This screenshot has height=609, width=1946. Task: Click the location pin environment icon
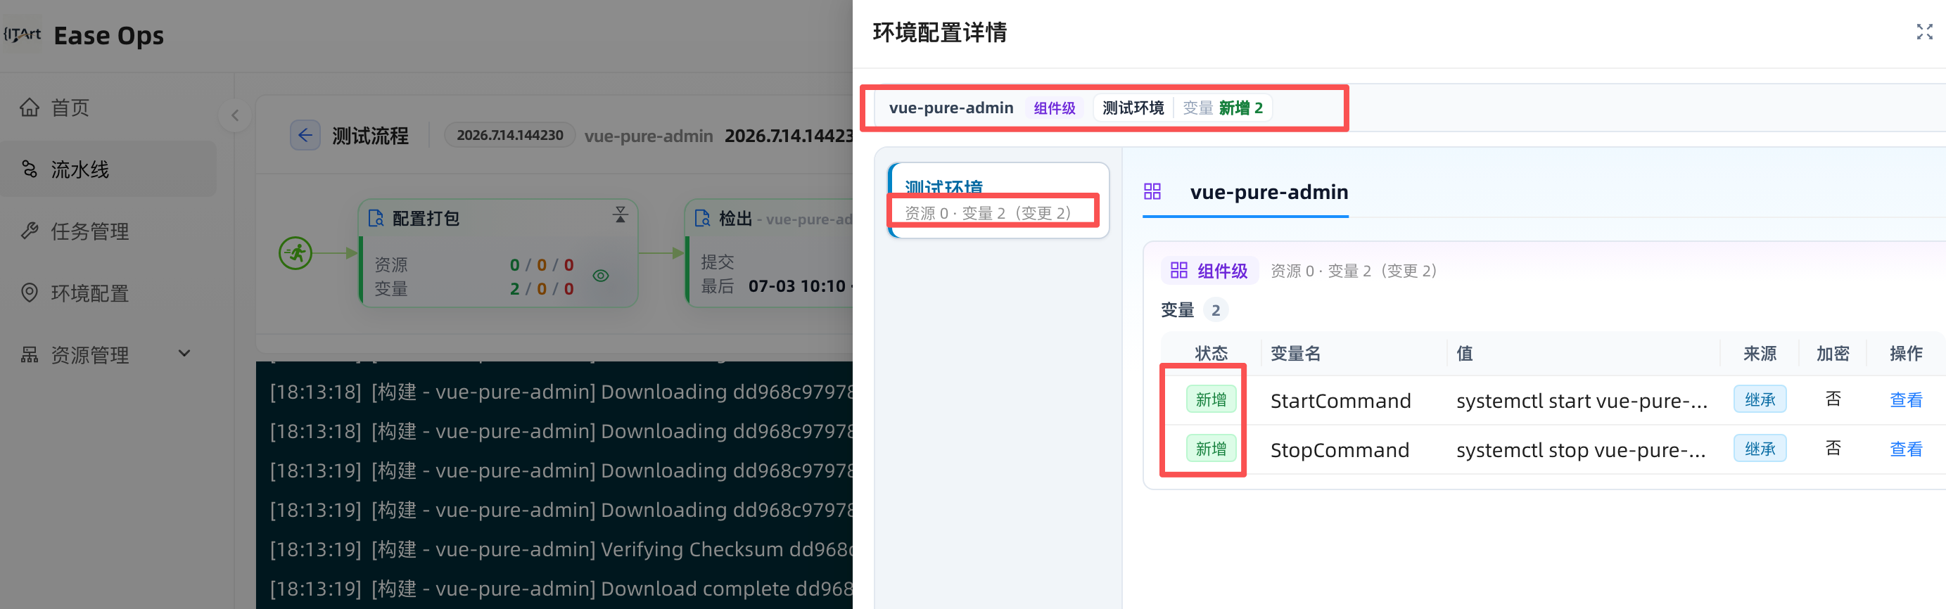30,293
